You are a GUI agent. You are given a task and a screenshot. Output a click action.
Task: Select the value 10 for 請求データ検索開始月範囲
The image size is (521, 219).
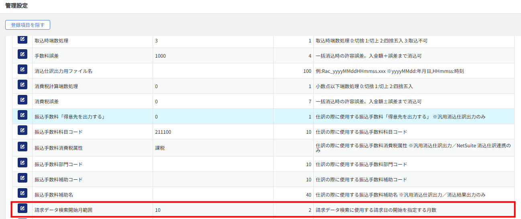[158, 210]
